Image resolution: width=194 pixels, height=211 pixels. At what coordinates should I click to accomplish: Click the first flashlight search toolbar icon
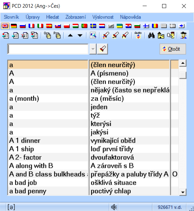[106, 35]
